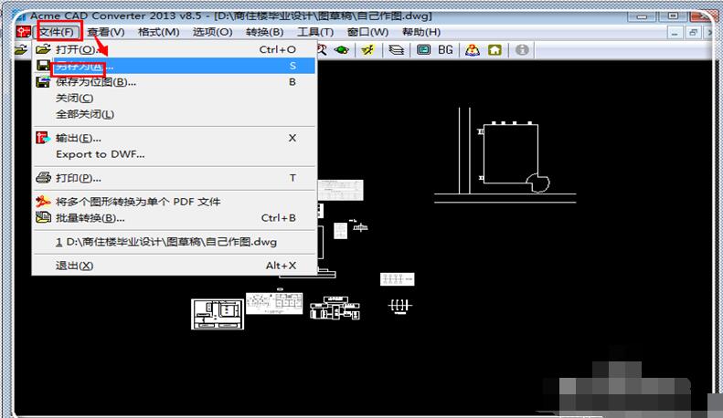Click the gray info about toolbar icon
This screenshot has height=418, width=723.
522,49
